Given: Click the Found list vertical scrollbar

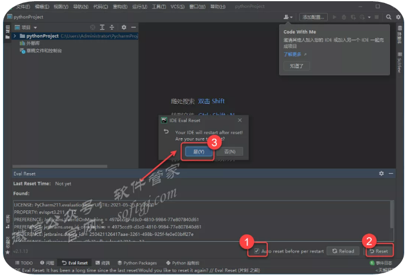Looking at the screenshot, I should click(x=391, y=215).
